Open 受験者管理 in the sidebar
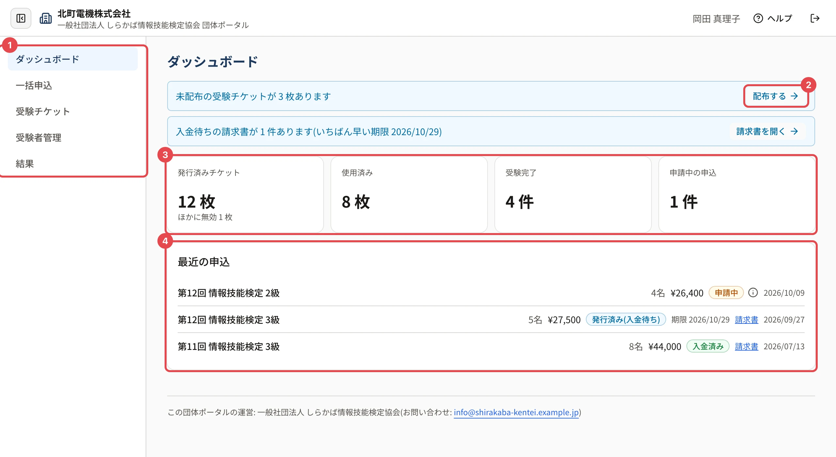Image resolution: width=836 pixels, height=457 pixels. (73, 137)
